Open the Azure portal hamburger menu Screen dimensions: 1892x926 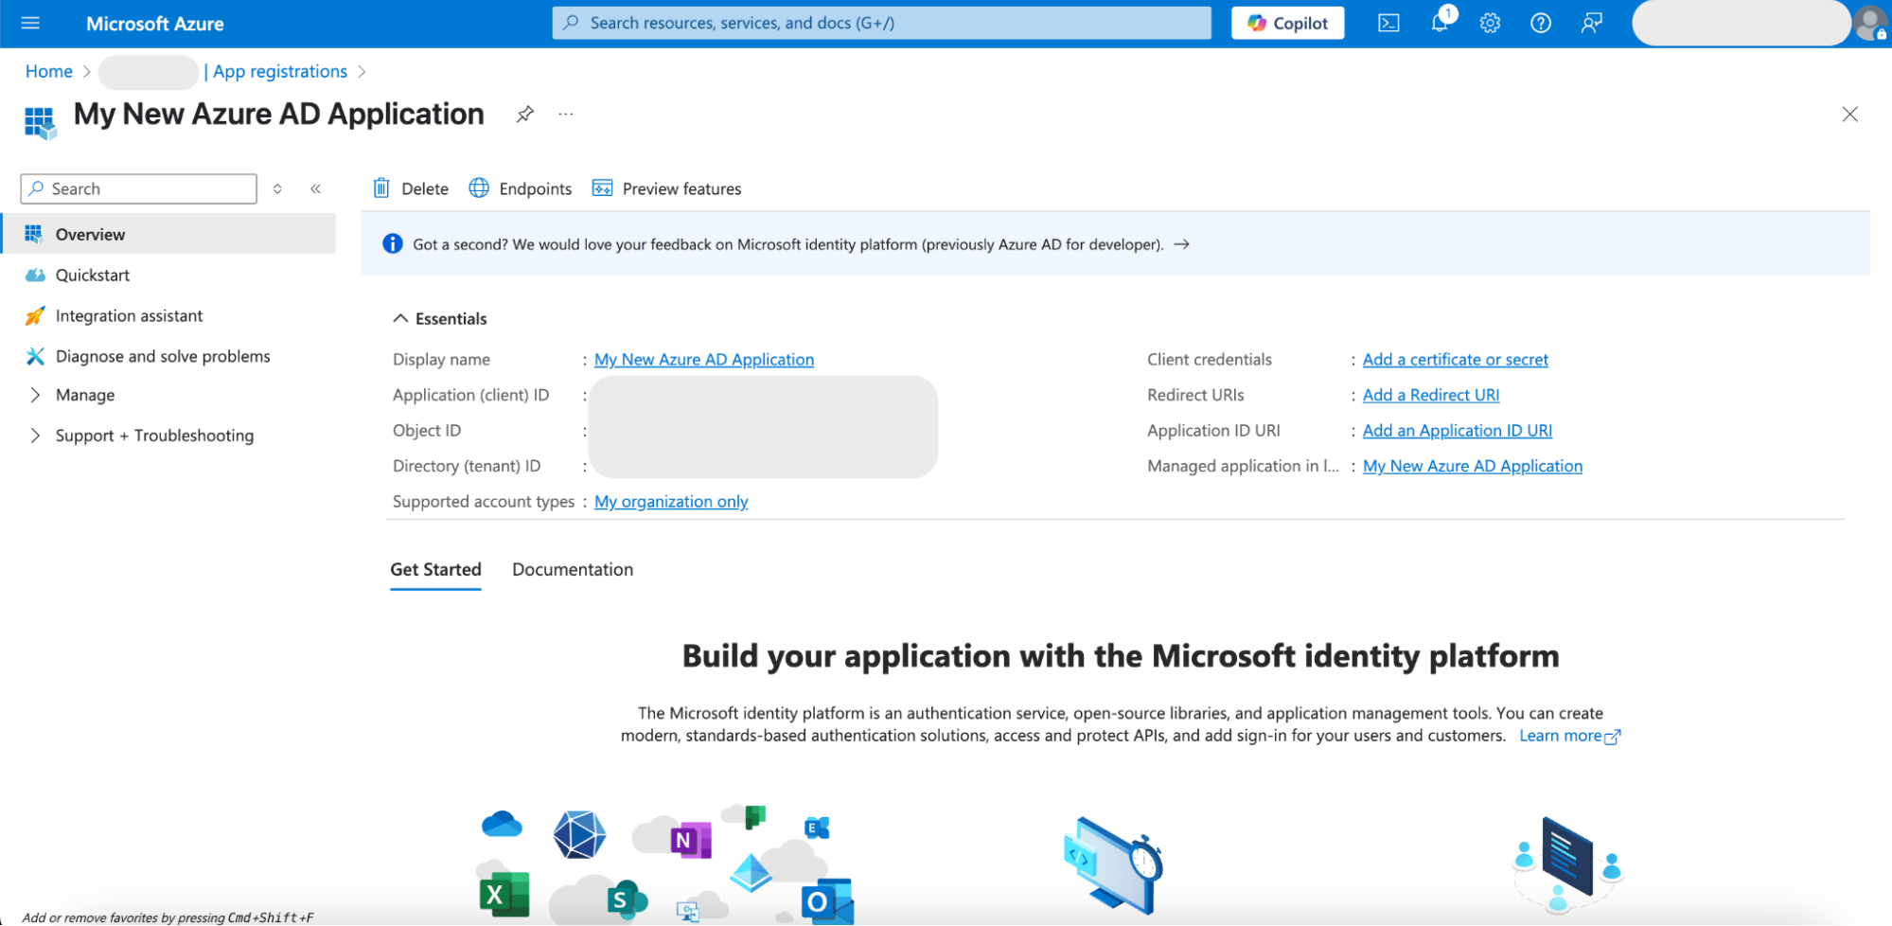pyautogui.click(x=30, y=23)
